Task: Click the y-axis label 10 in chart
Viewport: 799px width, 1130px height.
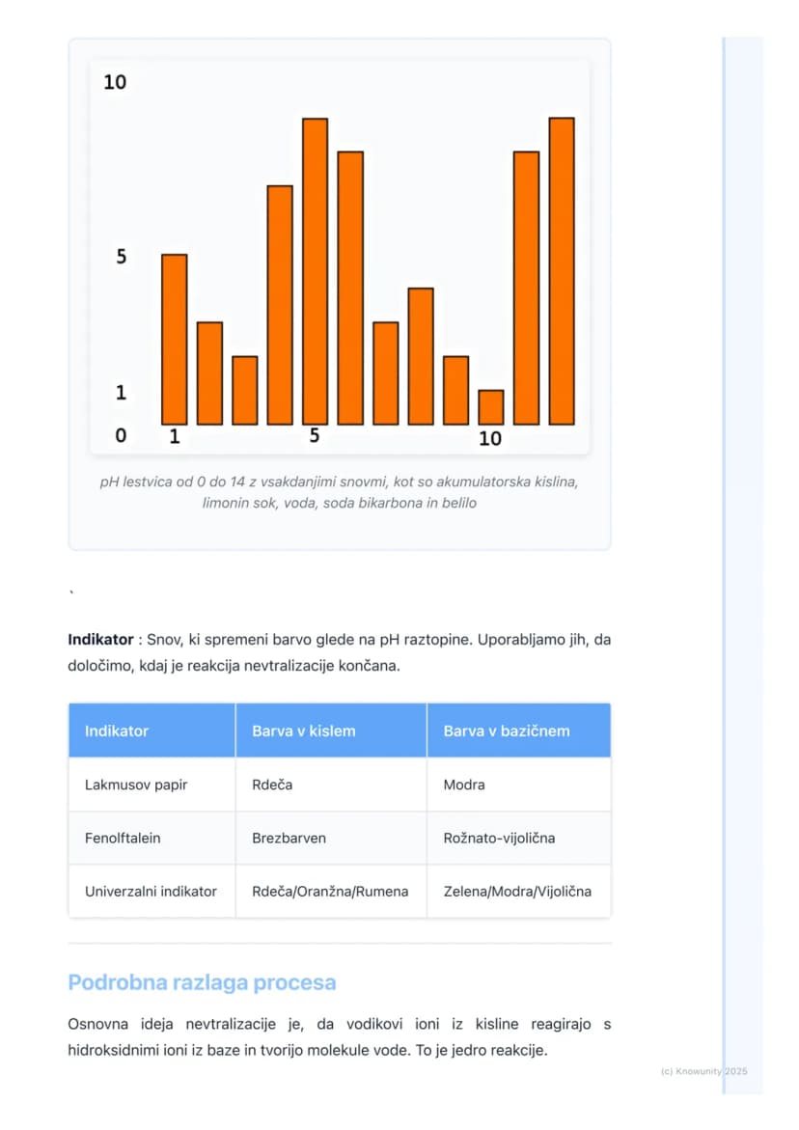Action: click(x=115, y=82)
